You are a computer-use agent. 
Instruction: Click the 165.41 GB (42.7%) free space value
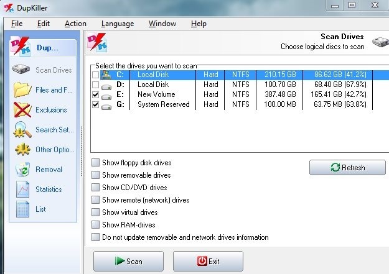[x=339, y=94]
